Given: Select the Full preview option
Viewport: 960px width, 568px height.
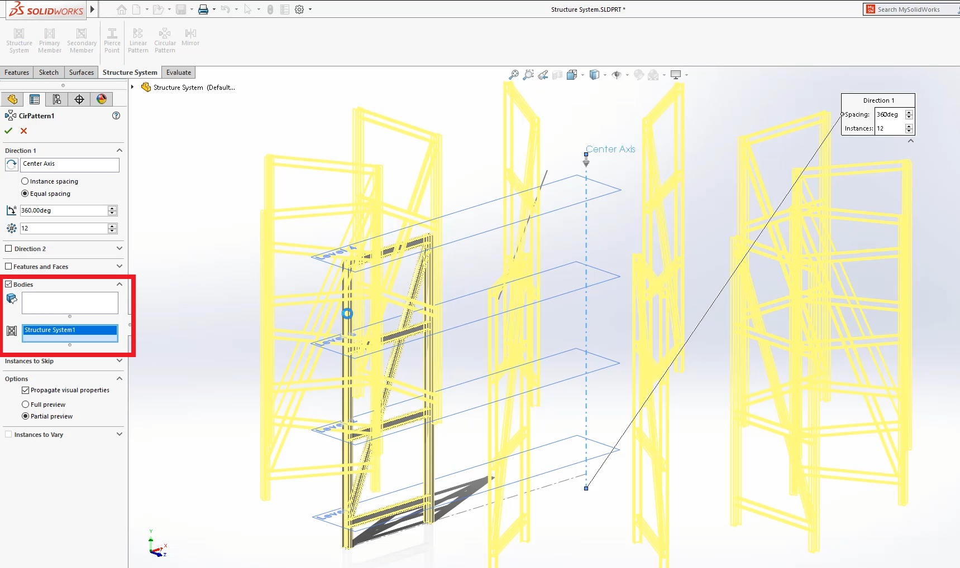Looking at the screenshot, I should (x=25, y=405).
